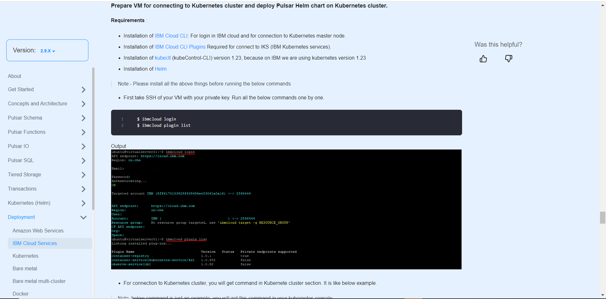Open Concepts and Architecture sidebar item
The height and width of the screenshot is (299, 606).
pos(38,103)
